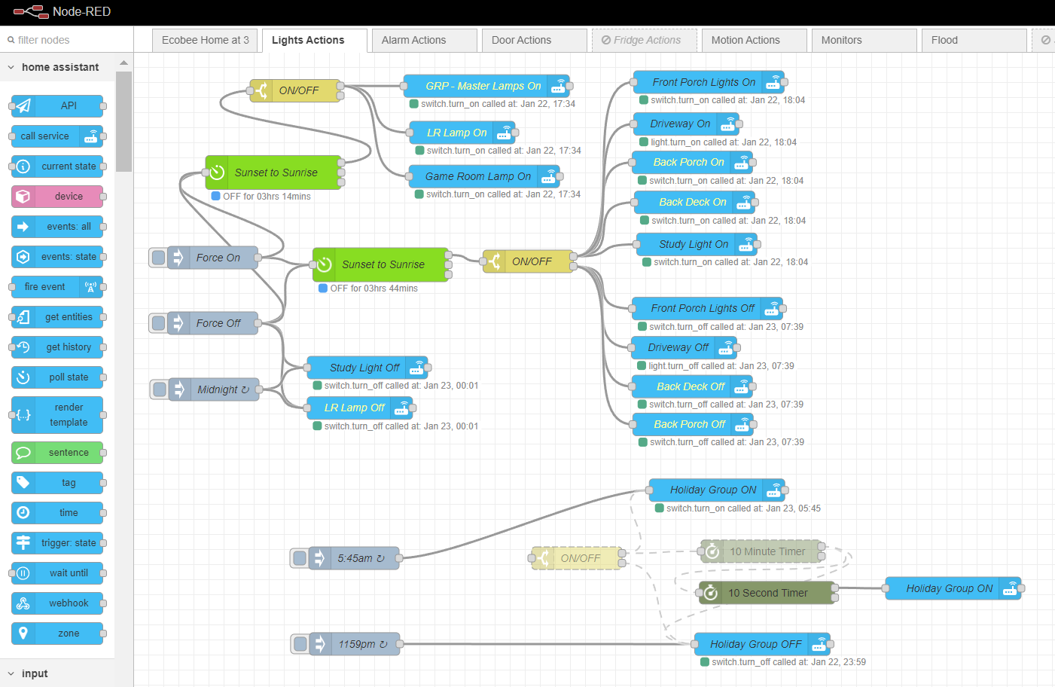1055x687 pixels.
Task: Select the Driveway On node
Action: 686,124
